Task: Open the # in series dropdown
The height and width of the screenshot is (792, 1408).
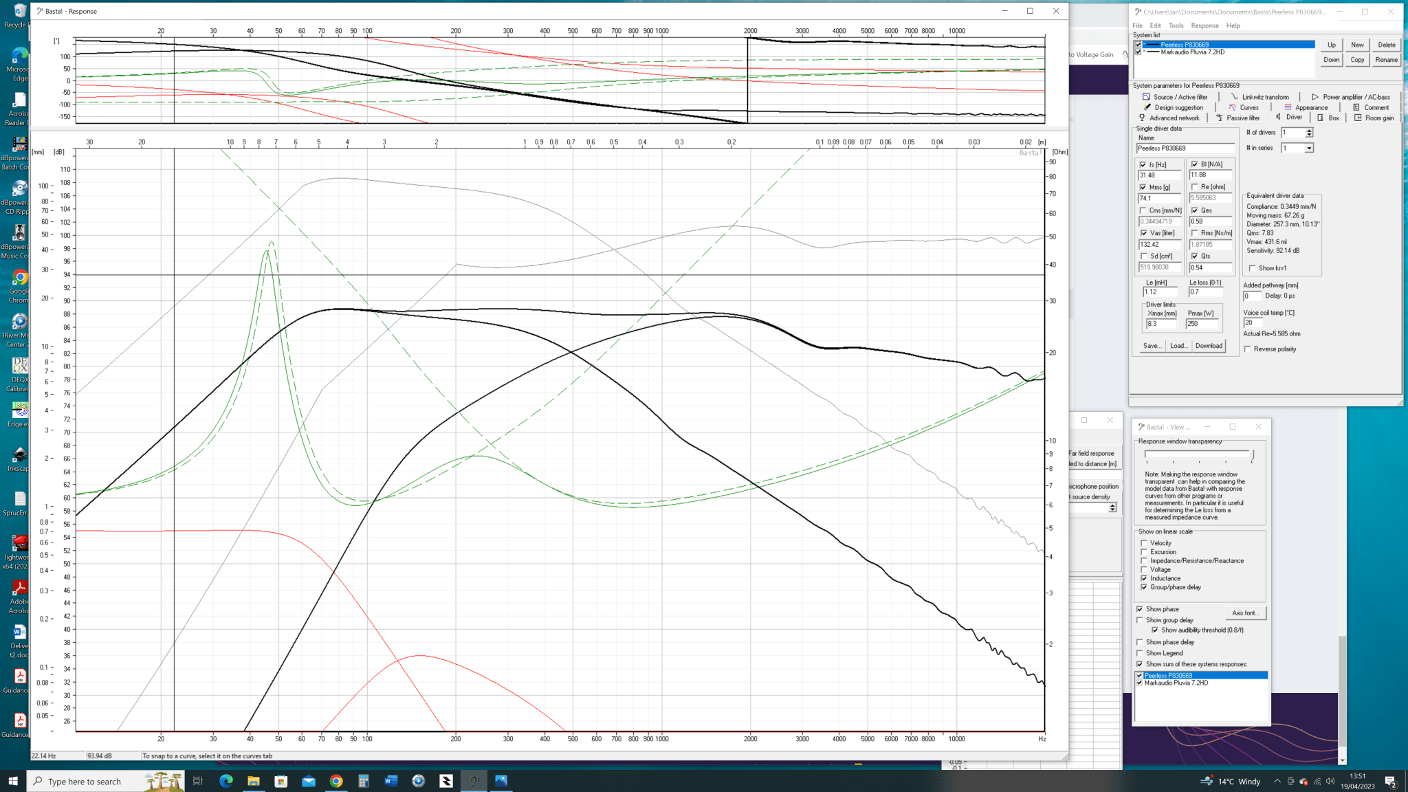Action: 1308,148
